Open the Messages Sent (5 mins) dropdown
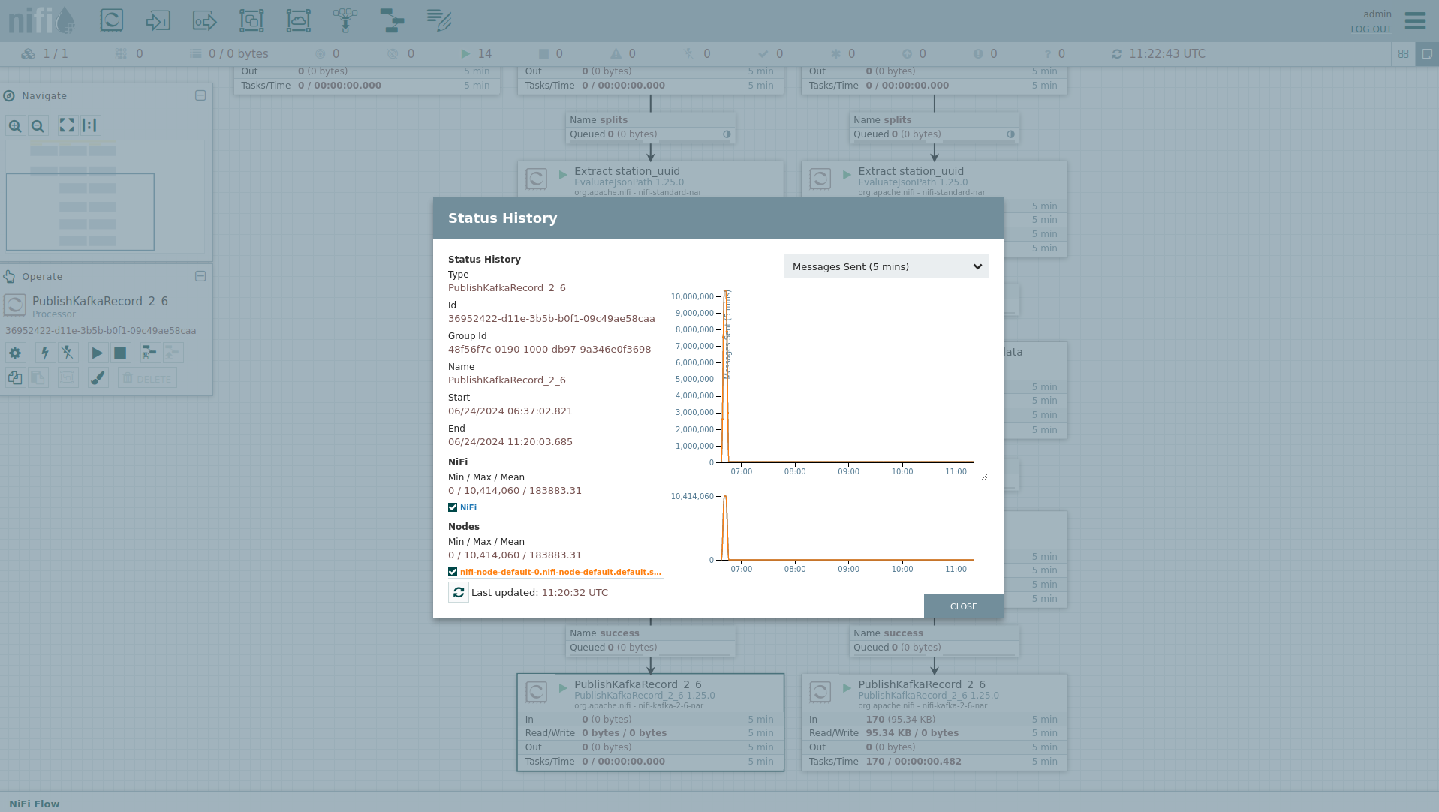The width and height of the screenshot is (1439, 812). click(886, 266)
